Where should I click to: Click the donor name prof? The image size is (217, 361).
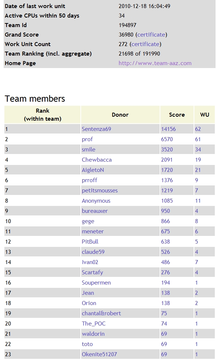tap(87, 139)
